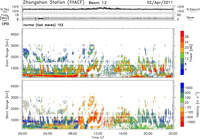Click the blue 4–8 dB Power colorbar segment

pos(182,66)
